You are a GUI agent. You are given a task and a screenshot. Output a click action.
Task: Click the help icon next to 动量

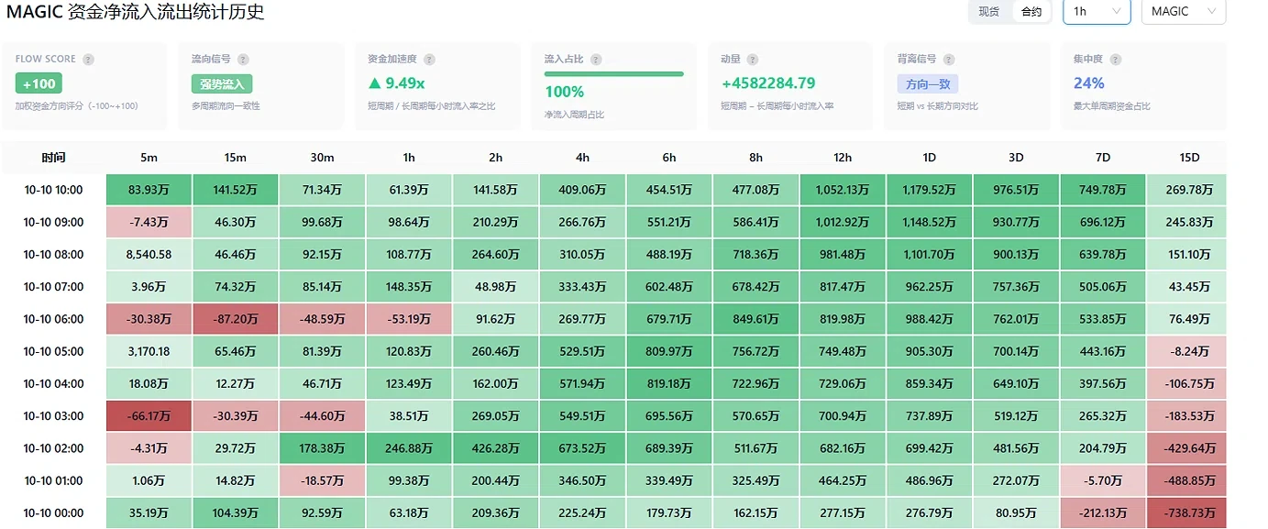click(751, 60)
